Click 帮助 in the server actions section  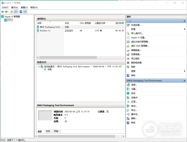[133, 75]
